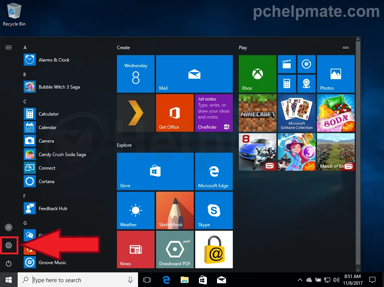Open the yellow padlock @ tile
Screen dimensions: 384x287
pos(214,249)
